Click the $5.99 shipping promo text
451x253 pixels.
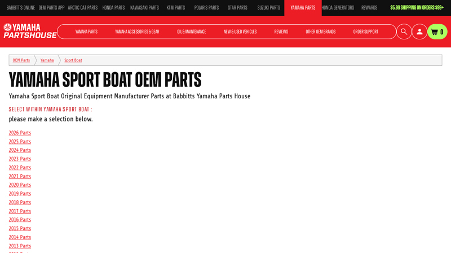coord(417,8)
